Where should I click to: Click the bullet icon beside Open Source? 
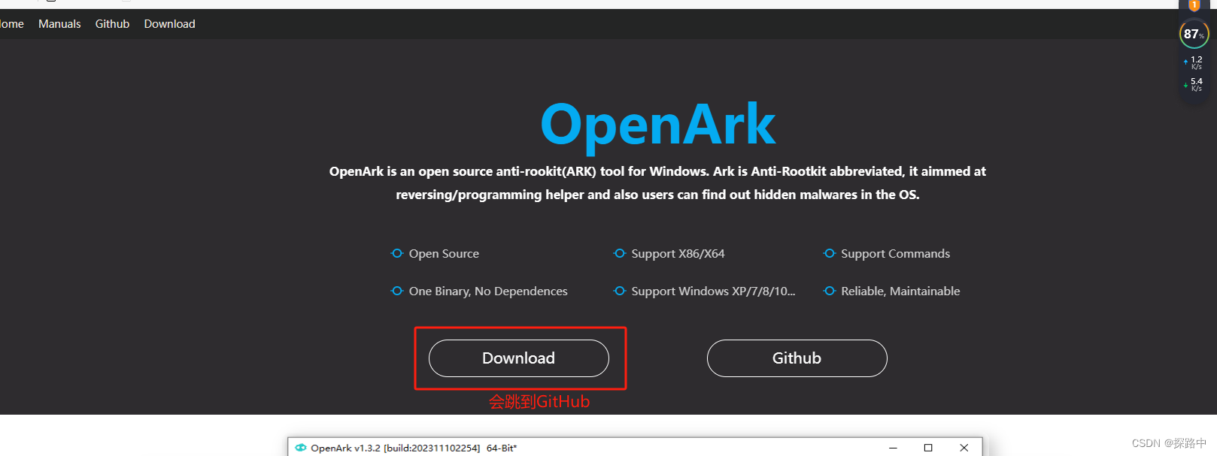pyautogui.click(x=397, y=253)
